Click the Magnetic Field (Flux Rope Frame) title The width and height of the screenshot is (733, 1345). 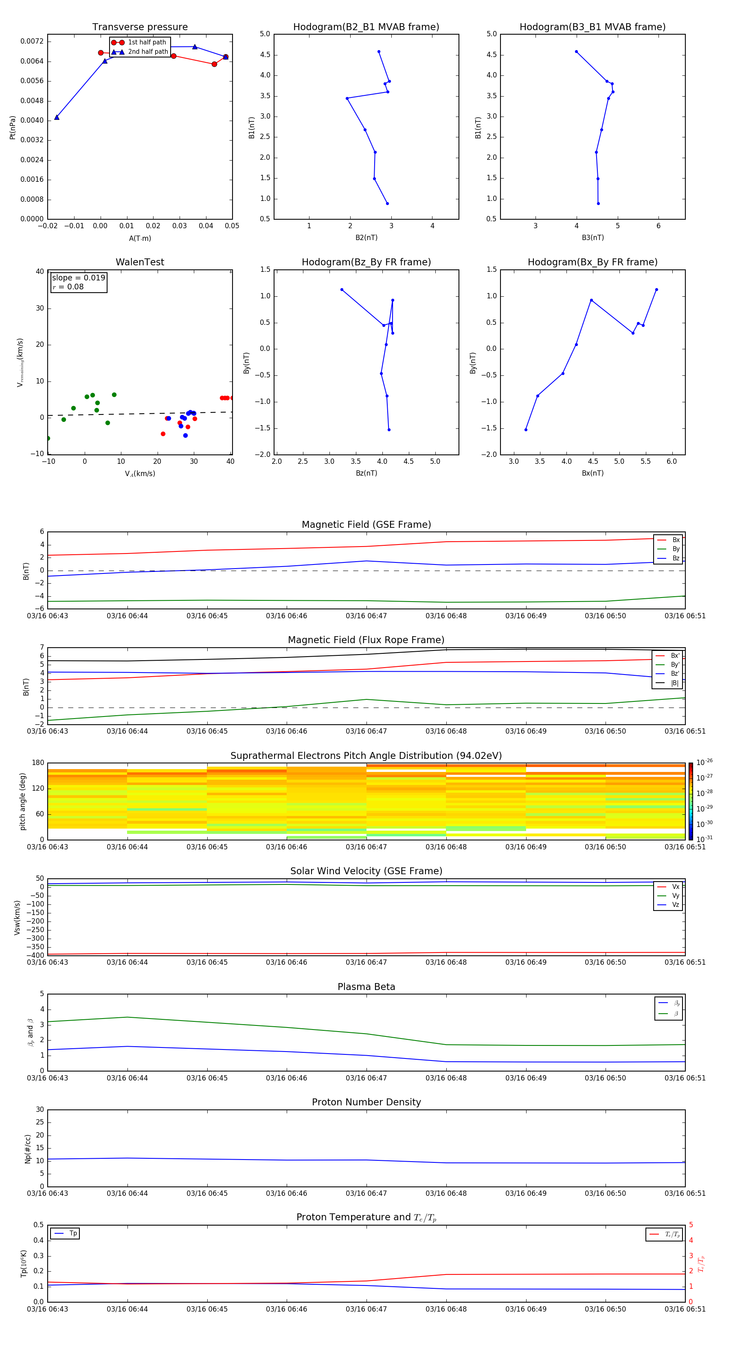click(366, 640)
